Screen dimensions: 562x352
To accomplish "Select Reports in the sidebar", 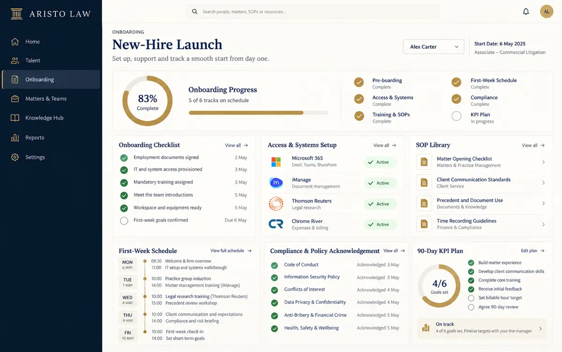I will point(51,138).
